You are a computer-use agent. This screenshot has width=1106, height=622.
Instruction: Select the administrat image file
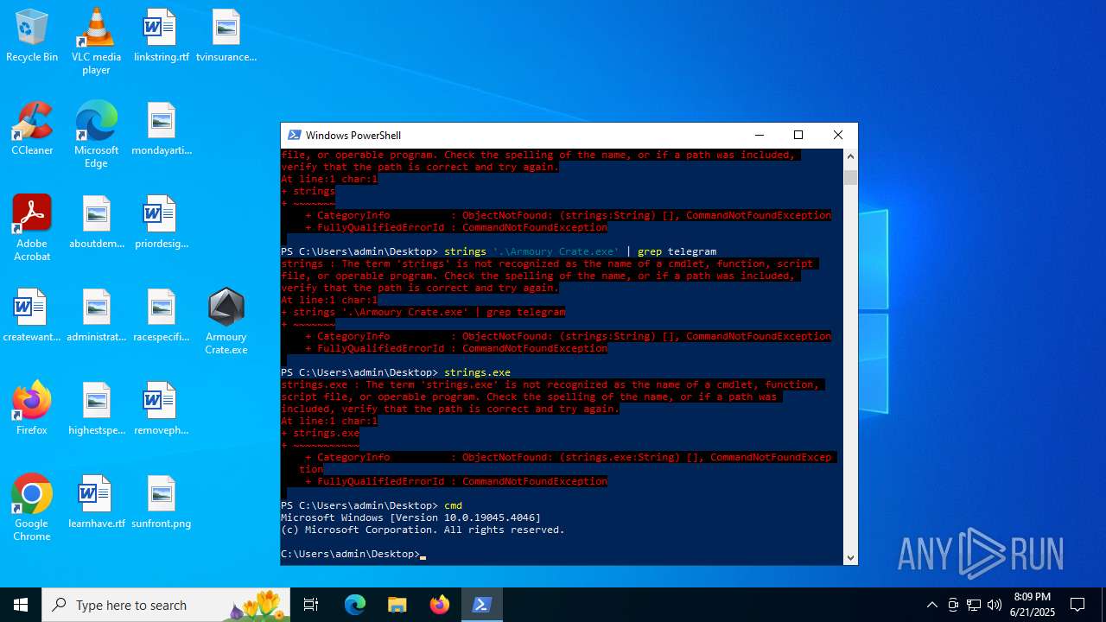(96, 315)
